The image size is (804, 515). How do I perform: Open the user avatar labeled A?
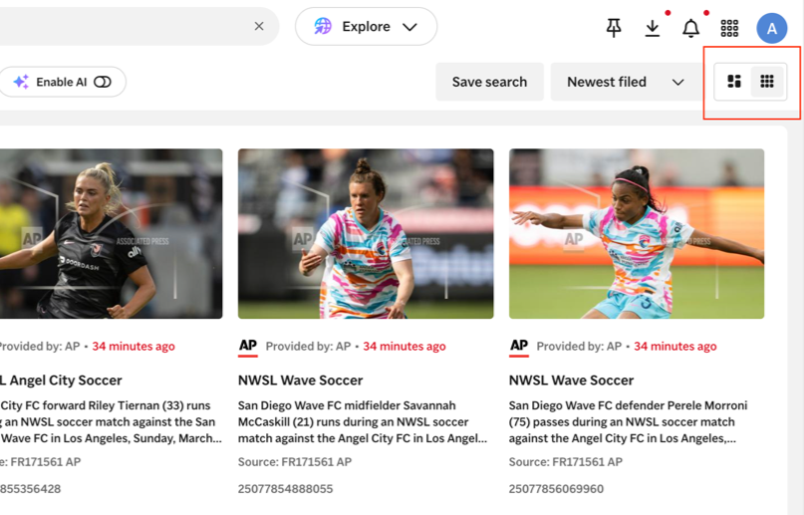(772, 28)
